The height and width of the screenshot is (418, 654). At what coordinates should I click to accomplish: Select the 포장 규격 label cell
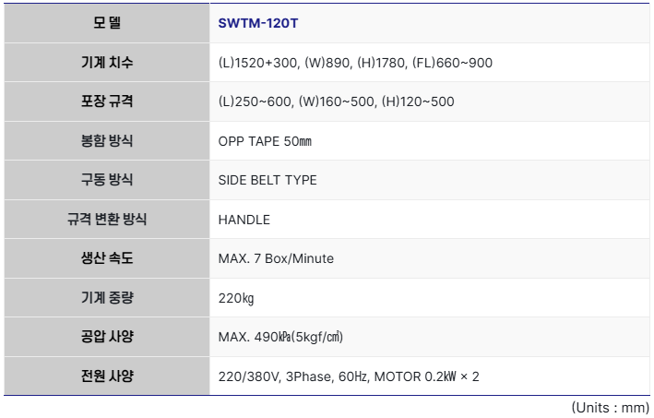pyautogui.click(x=107, y=102)
